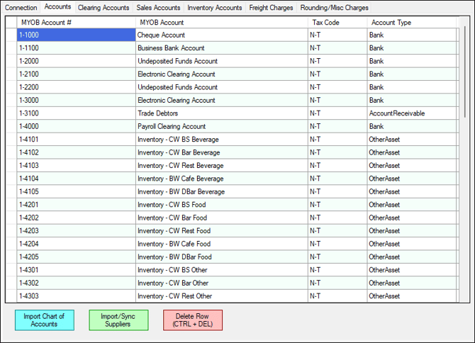Select account number cell 1-2200
Screen dimensions: 475x343
coord(76,87)
